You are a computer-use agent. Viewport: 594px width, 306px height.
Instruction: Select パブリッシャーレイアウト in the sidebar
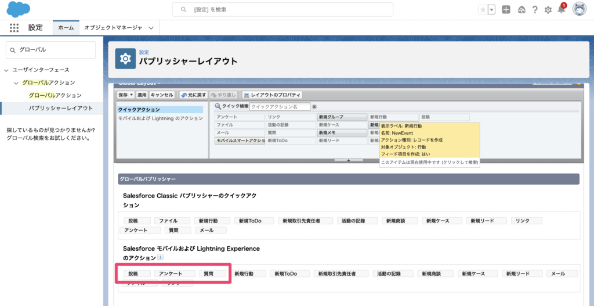(x=60, y=108)
